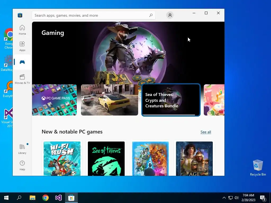Click the search magnifier icon in the Store
This screenshot has width=271, height=203.
[x=151, y=15]
